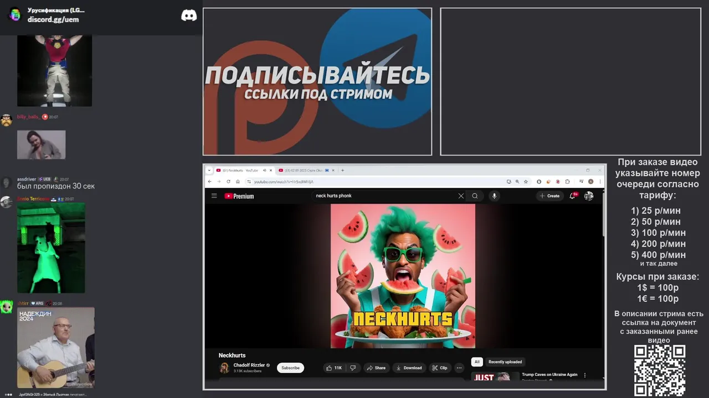Screen dimensions: 709x398
Task: Click the discord.gg/uem server link text
Action: click(x=53, y=19)
